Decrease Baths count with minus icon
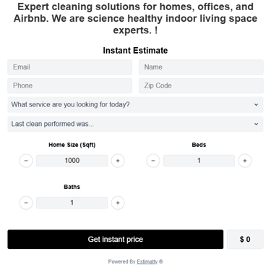The image size is (271, 265). coord(26,203)
